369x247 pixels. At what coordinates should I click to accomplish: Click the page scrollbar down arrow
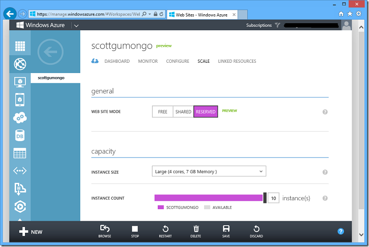click(361, 234)
